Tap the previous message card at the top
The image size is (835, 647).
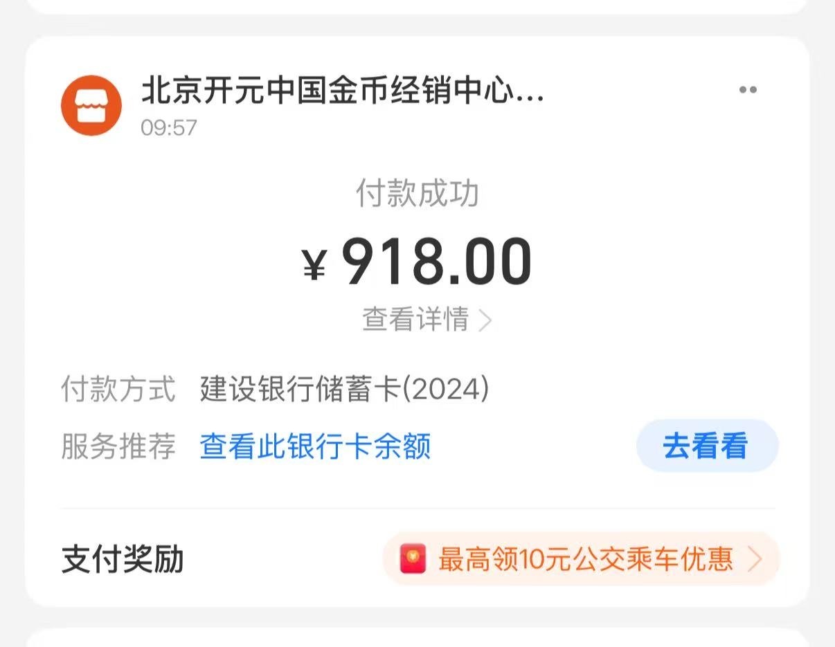417,6
